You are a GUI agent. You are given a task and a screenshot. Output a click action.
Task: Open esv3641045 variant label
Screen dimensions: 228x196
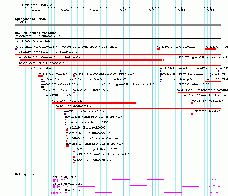[x=202, y=90]
